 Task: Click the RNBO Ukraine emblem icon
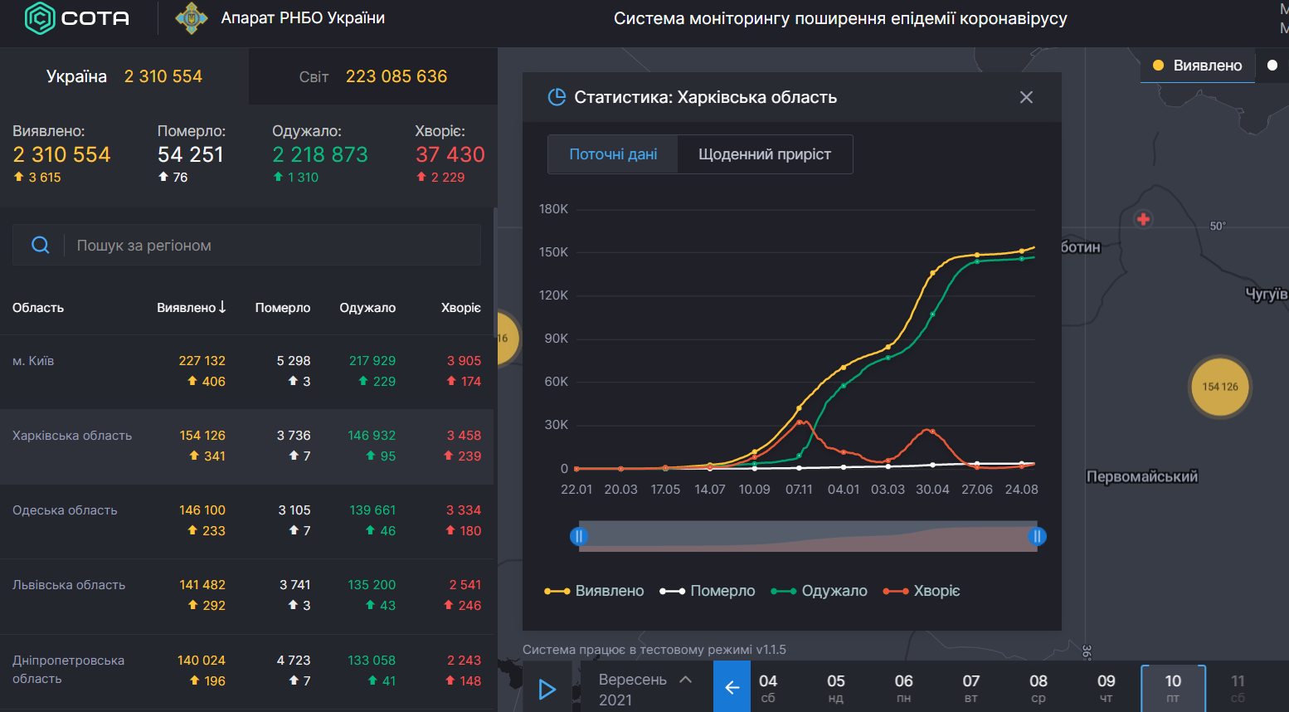point(192,18)
